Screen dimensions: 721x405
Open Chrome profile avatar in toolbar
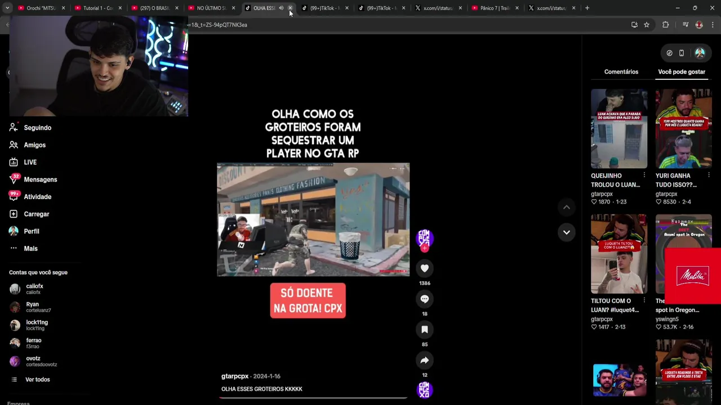point(699,25)
